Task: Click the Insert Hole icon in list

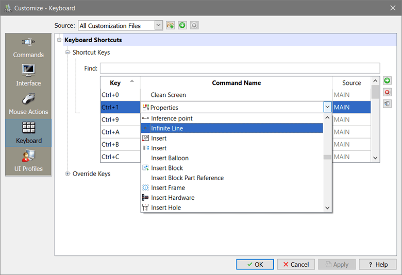Action: coord(145,208)
